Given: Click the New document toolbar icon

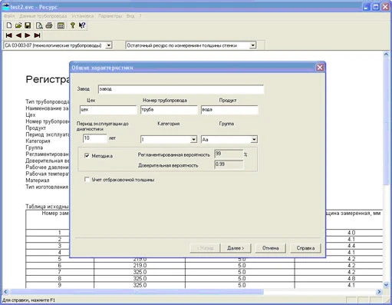Looking at the screenshot, I should click(x=9, y=25).
